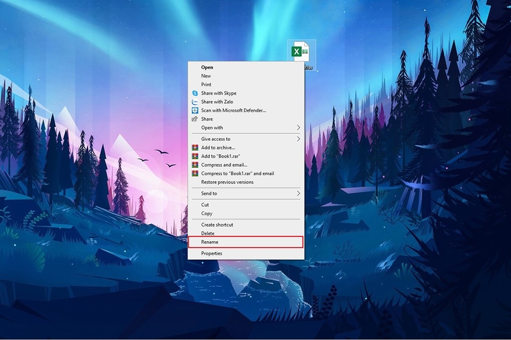511x340 pixels.
Task: Select Share with Zalo
Action: point(246,102)
